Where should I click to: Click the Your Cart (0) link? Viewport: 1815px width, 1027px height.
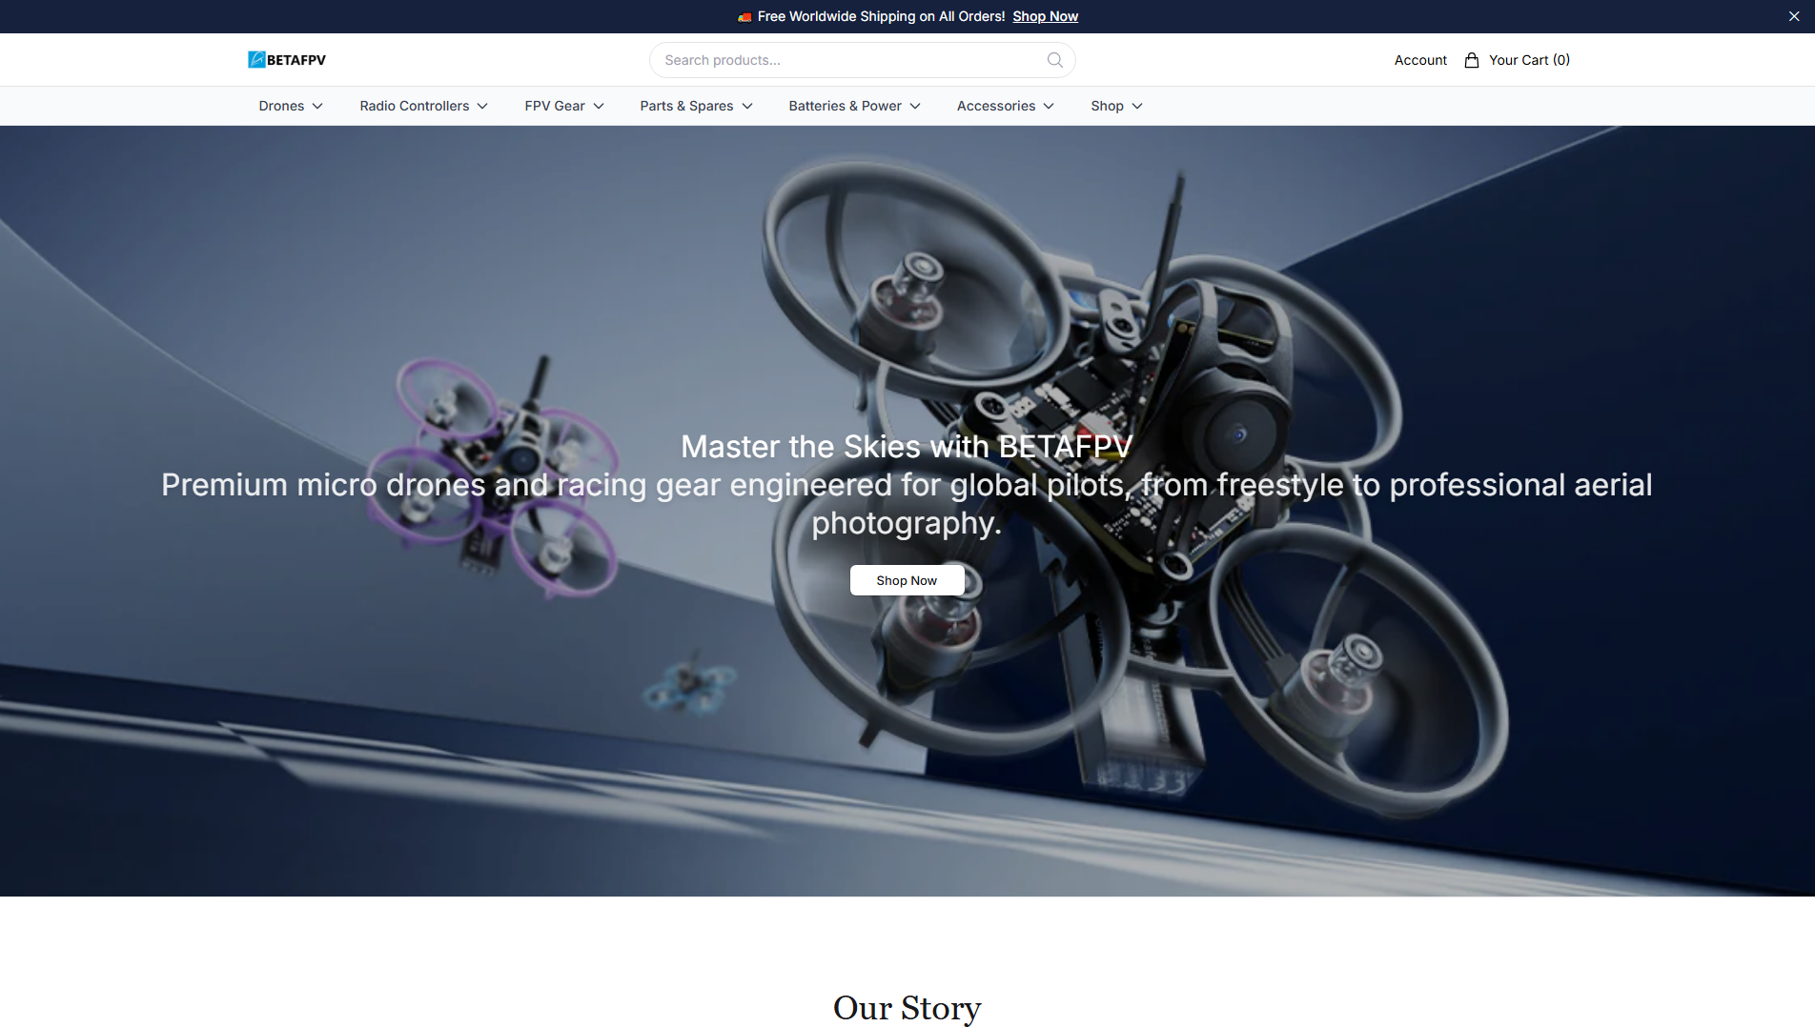[x=1529, y=60]
